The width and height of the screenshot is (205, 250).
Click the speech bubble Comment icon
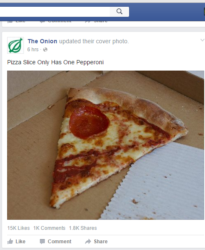pyautogui.click(x=42, y=242)
